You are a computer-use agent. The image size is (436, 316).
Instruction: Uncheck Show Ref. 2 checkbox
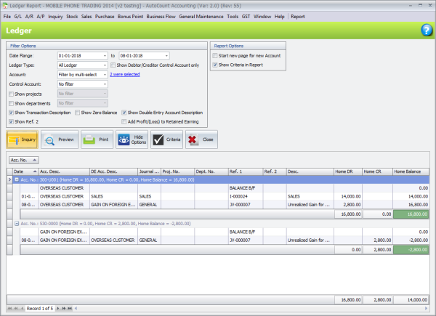(11, 121)
